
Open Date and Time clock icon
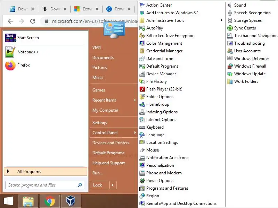click(x=142, y=59)
